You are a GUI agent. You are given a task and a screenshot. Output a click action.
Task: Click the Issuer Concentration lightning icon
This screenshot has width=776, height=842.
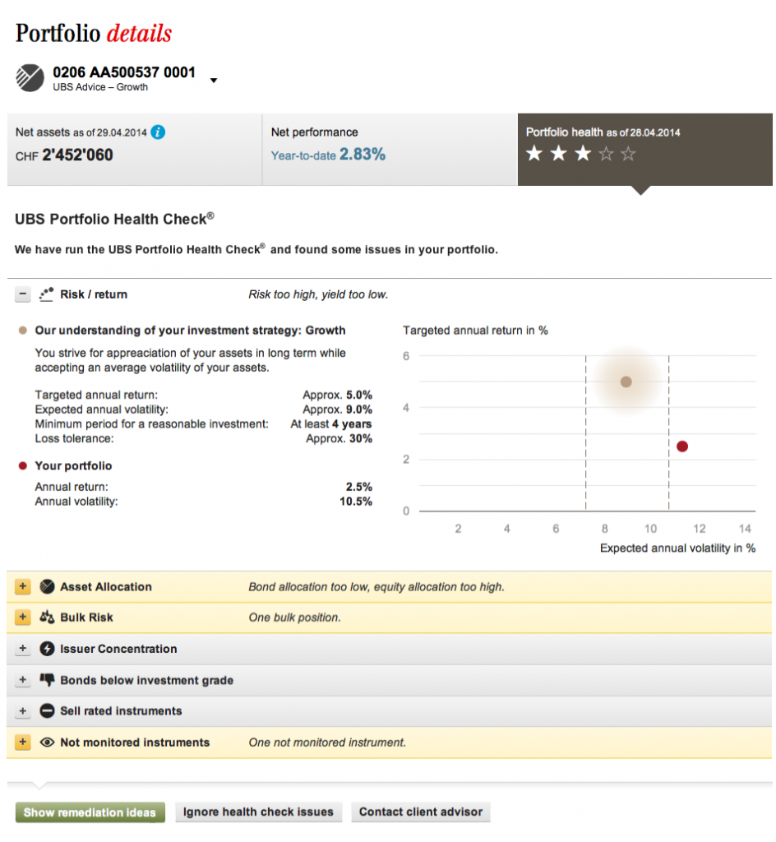click(x=47, y=649)
